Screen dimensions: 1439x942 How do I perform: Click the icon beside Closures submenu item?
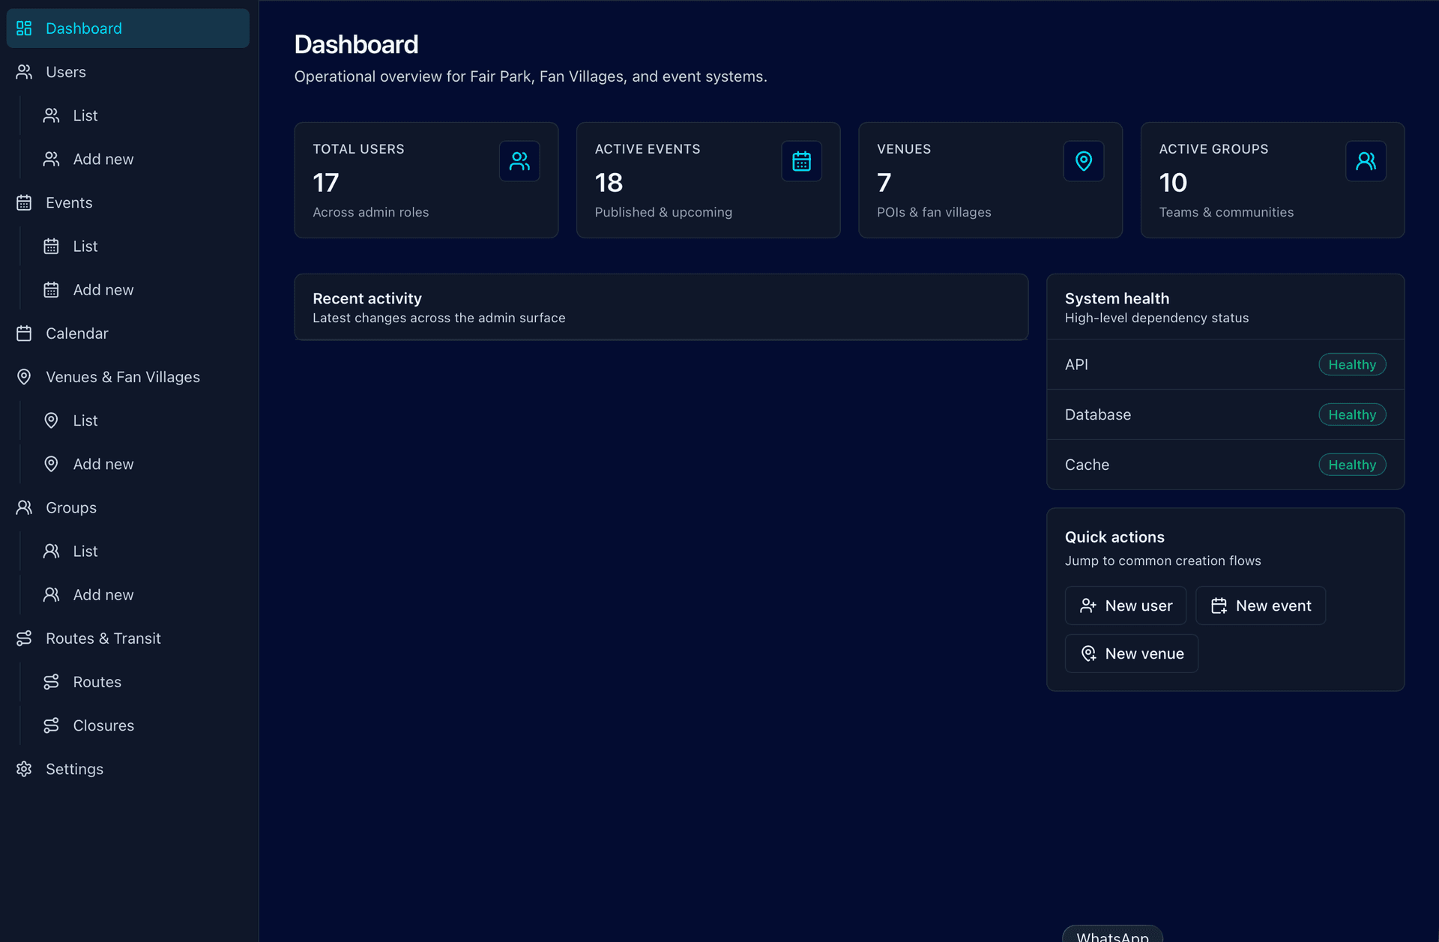coord(51,725)
